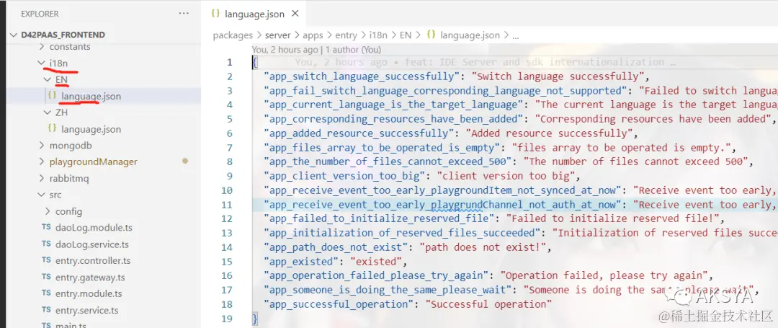Click the "app_path_does_not_exist" key

(x=338, y=247)
